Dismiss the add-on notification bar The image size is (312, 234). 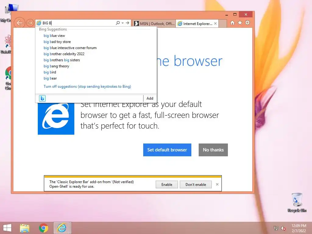point(217,184)
